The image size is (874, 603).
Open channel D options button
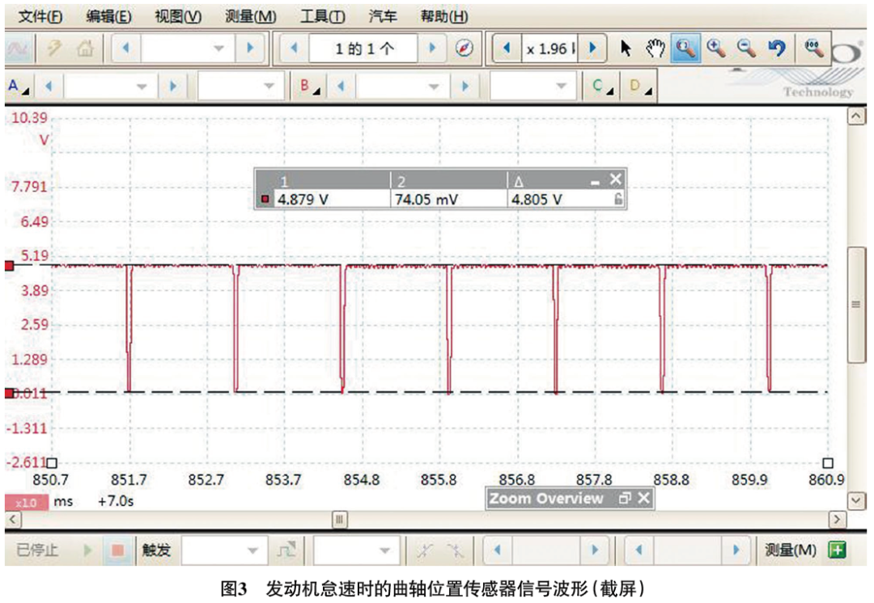(640, 86)
